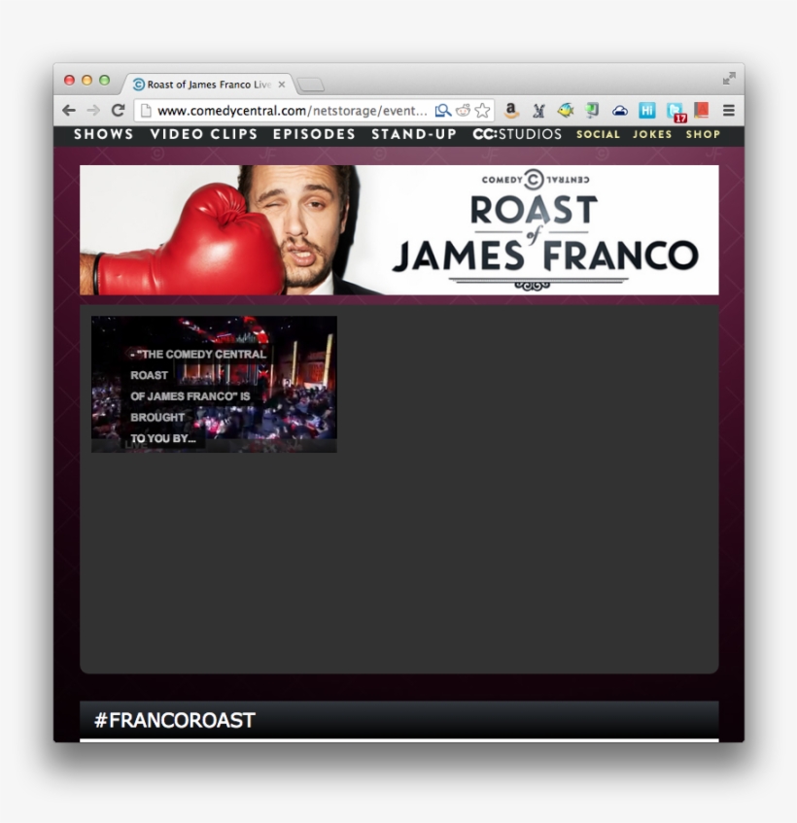Open the Chrome hamburger menu
This screenshot has width=797, height=823.
(x=727, y=110)
